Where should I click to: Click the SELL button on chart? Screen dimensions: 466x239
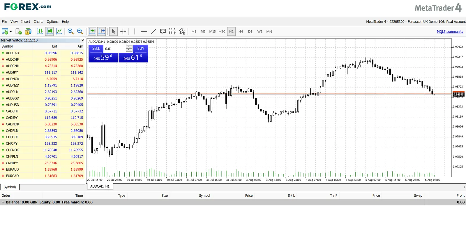point(96,49)
